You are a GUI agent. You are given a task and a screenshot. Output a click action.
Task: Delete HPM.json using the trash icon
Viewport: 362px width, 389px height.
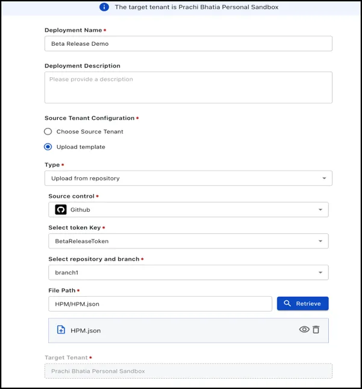click(x=316, y=329)
